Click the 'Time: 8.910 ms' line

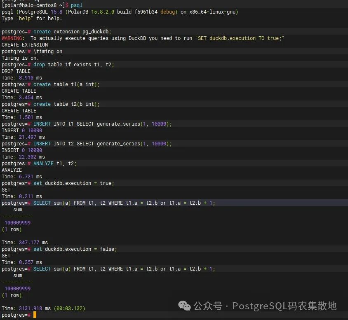[22, 78]
